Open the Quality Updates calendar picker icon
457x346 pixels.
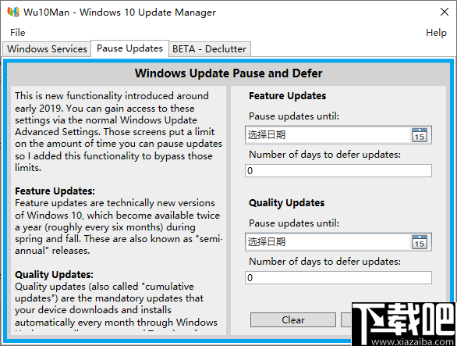tap(420, 242)
